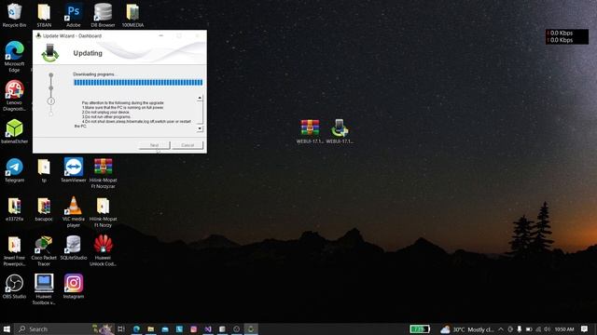This screenshot has height=335, width=597.
Task: Open the Hilink-Mopat Ft Norzy folder
Action: point(103,212)
